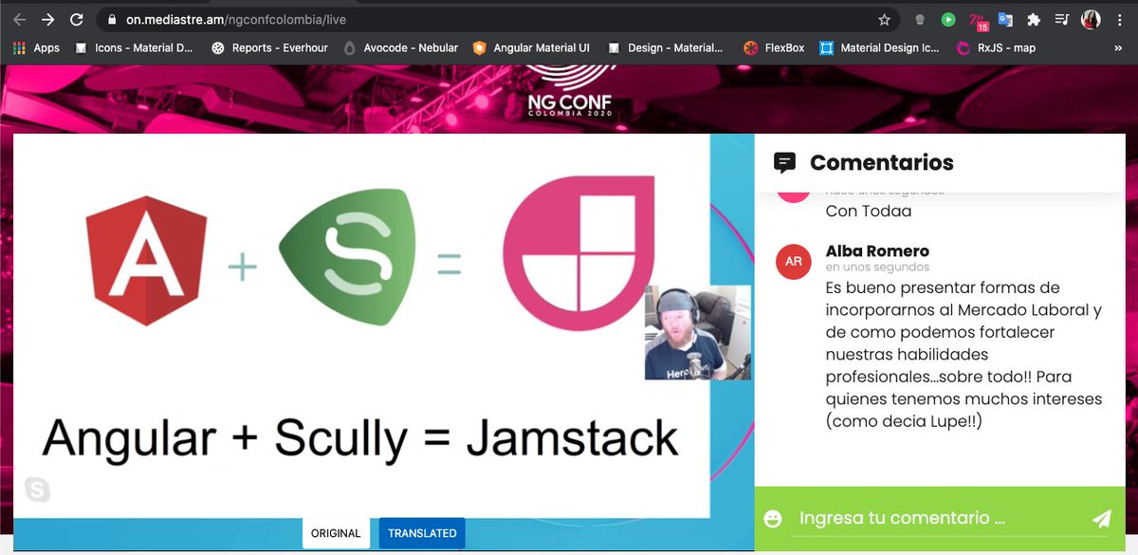Bookmark this page with the star
This screenshot has width=1138, height=555.
click(884, 19)
